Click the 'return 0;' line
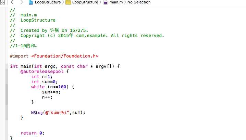 [33, 133]
